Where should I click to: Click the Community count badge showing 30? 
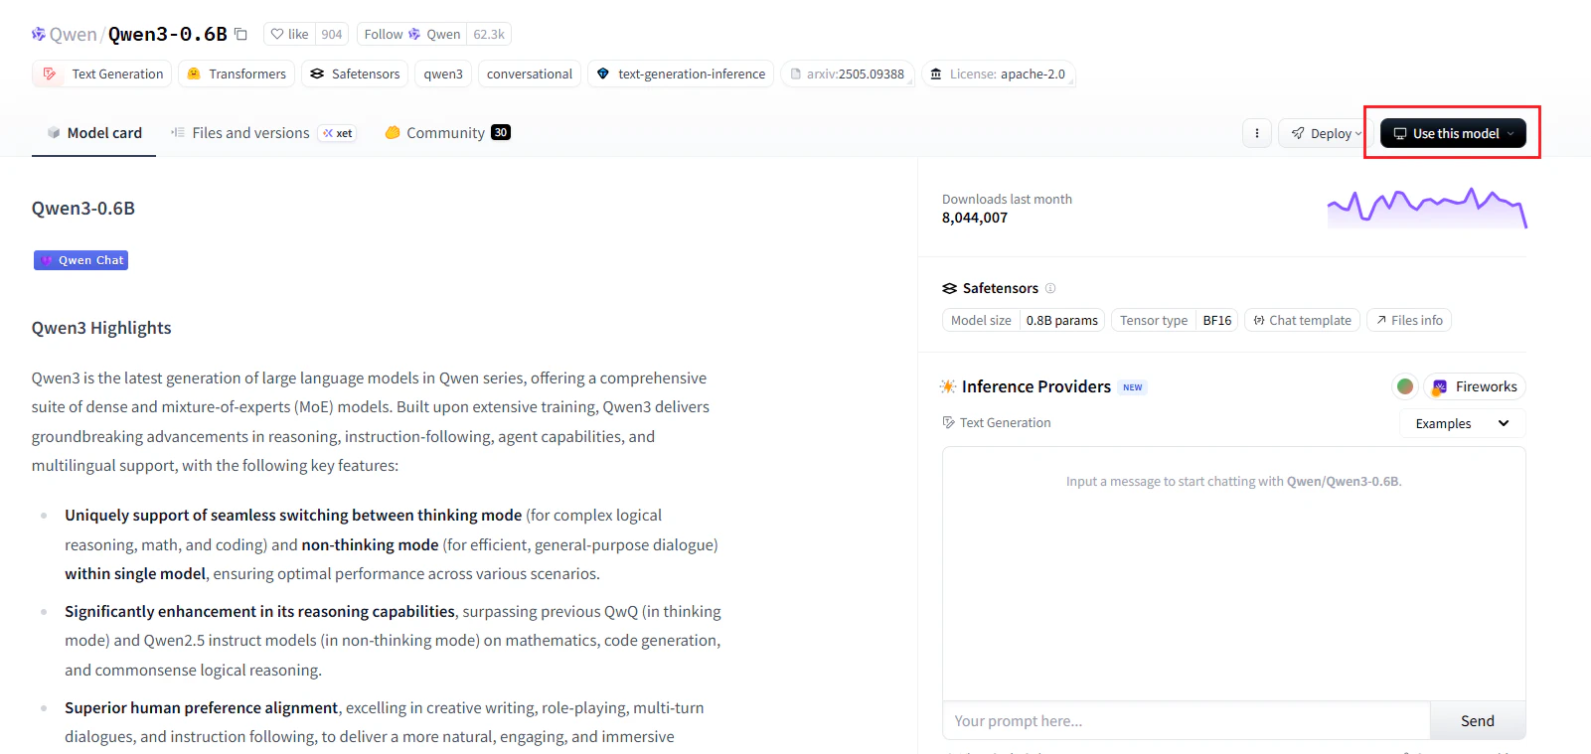tap(501, 132)
